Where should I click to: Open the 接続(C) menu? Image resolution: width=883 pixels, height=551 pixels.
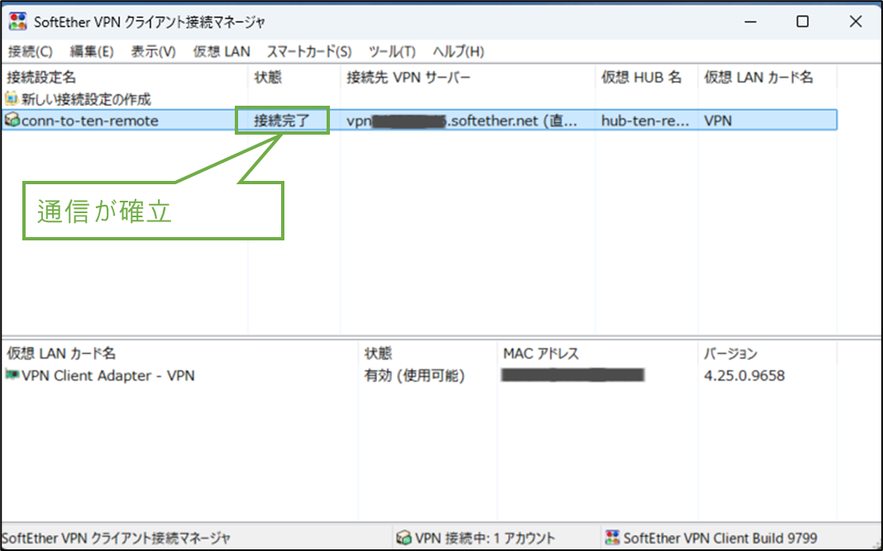[x=31, y=52]
